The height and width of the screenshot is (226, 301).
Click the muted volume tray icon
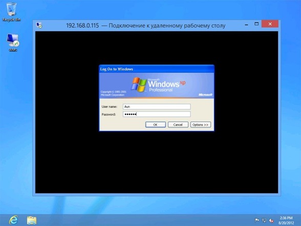point(271,220)
